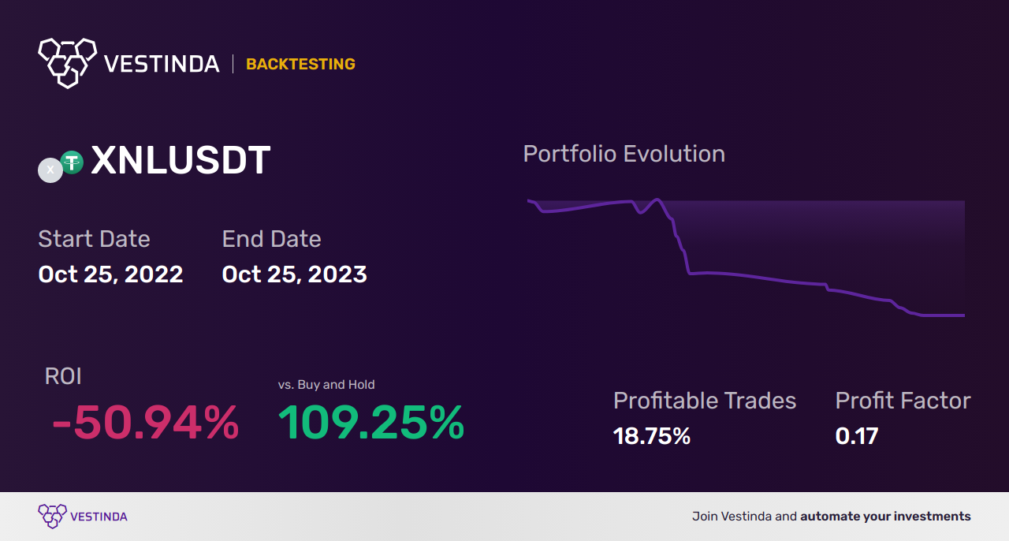
Task: Click the Portfolio Evolution heading
Action: (x=624, y=154)
